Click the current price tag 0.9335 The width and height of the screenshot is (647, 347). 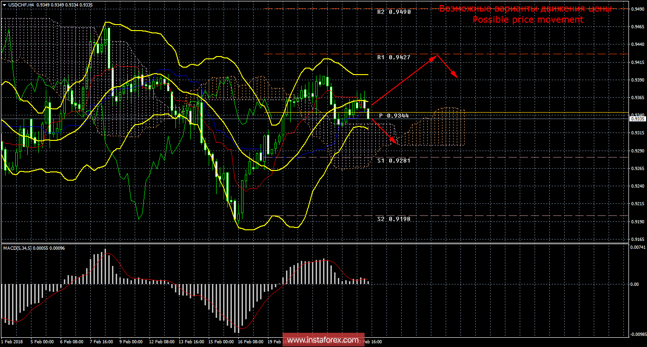pyautogui.click(x=638, y=119)
